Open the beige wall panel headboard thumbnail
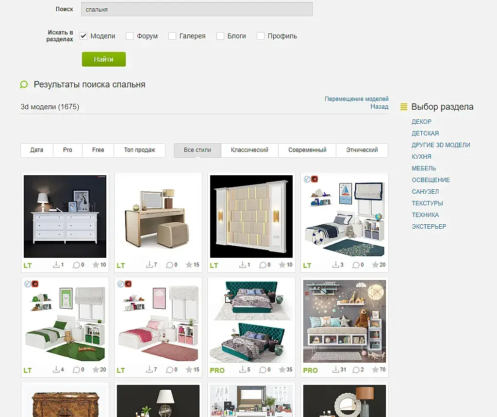This screenshot has height=417, width=497. click(x=251, y=217)
